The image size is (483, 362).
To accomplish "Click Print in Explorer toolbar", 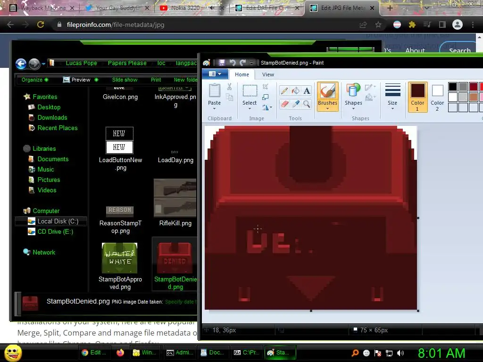I will coord(156,80).
